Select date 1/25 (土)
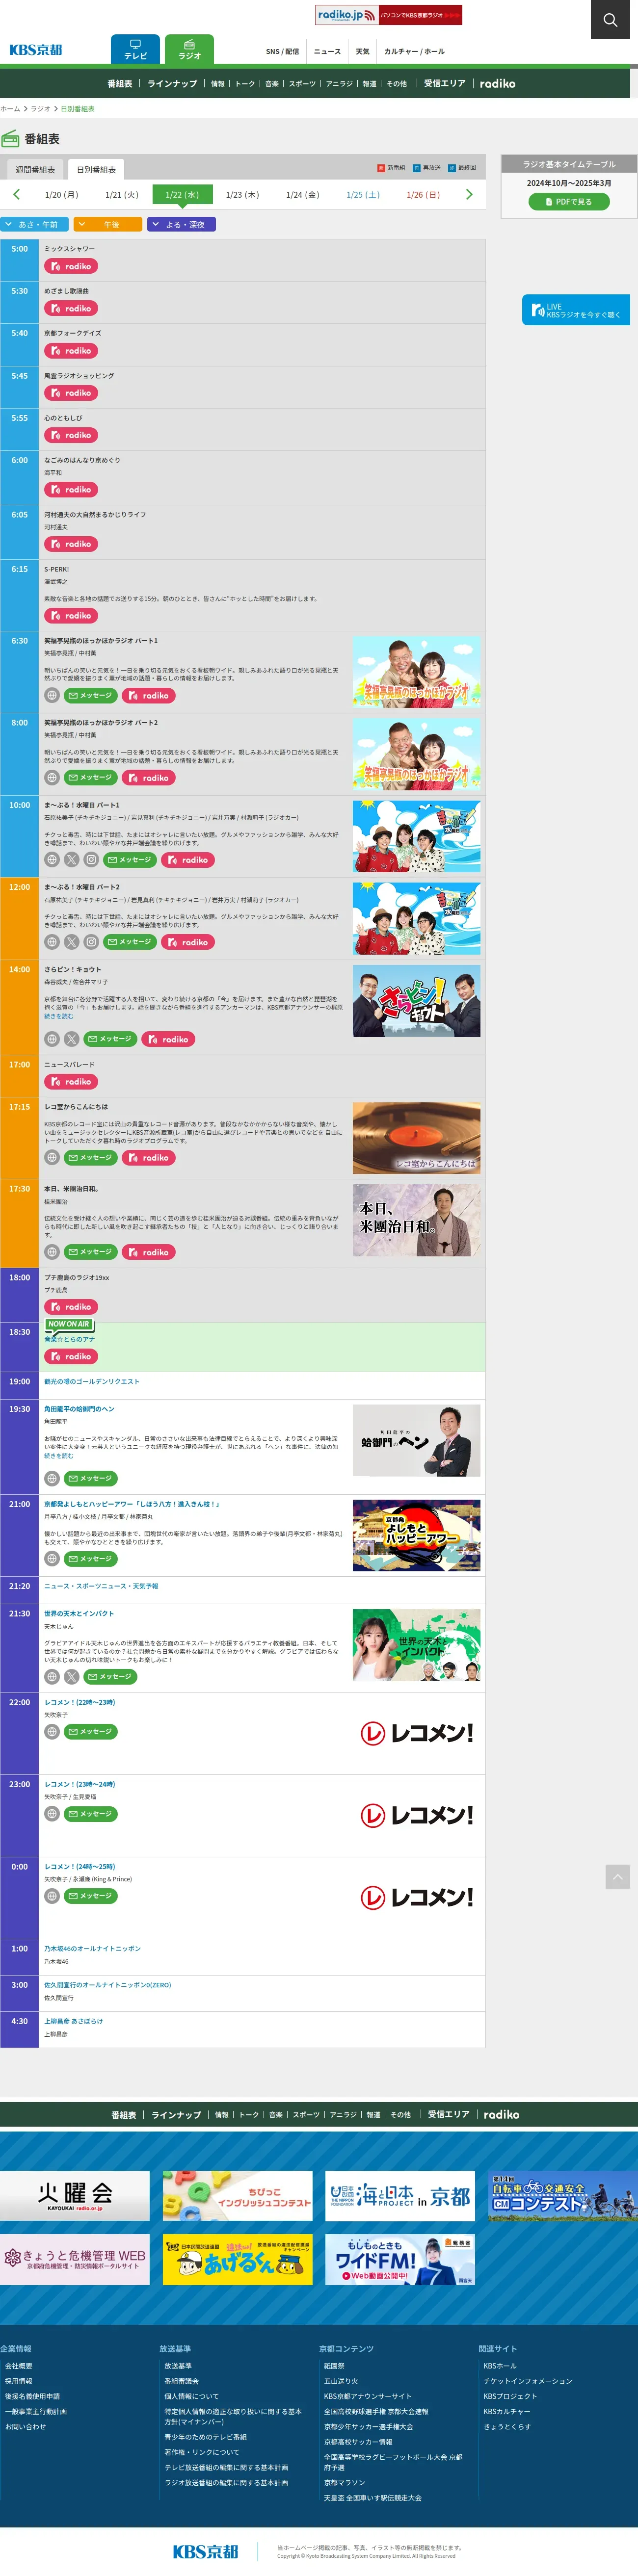 363,195
